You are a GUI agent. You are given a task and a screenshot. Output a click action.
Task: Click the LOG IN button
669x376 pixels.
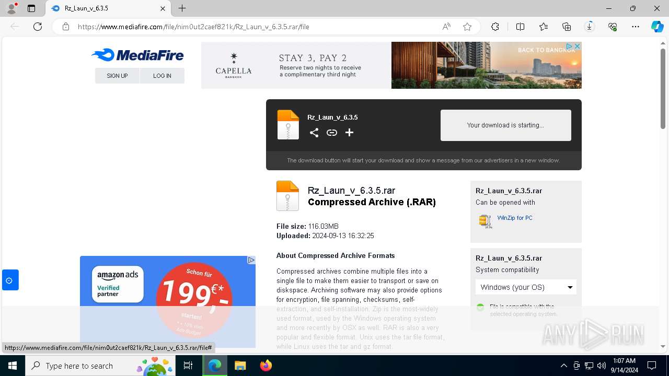click(x=162, y=76)
